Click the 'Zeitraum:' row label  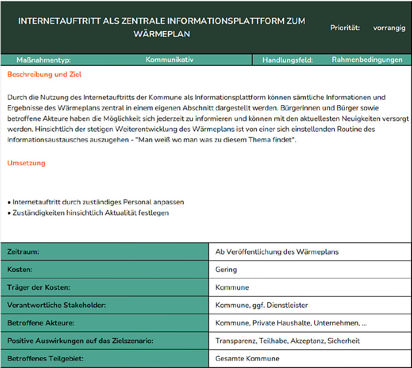pyautogui.click(x=23, y=252)
